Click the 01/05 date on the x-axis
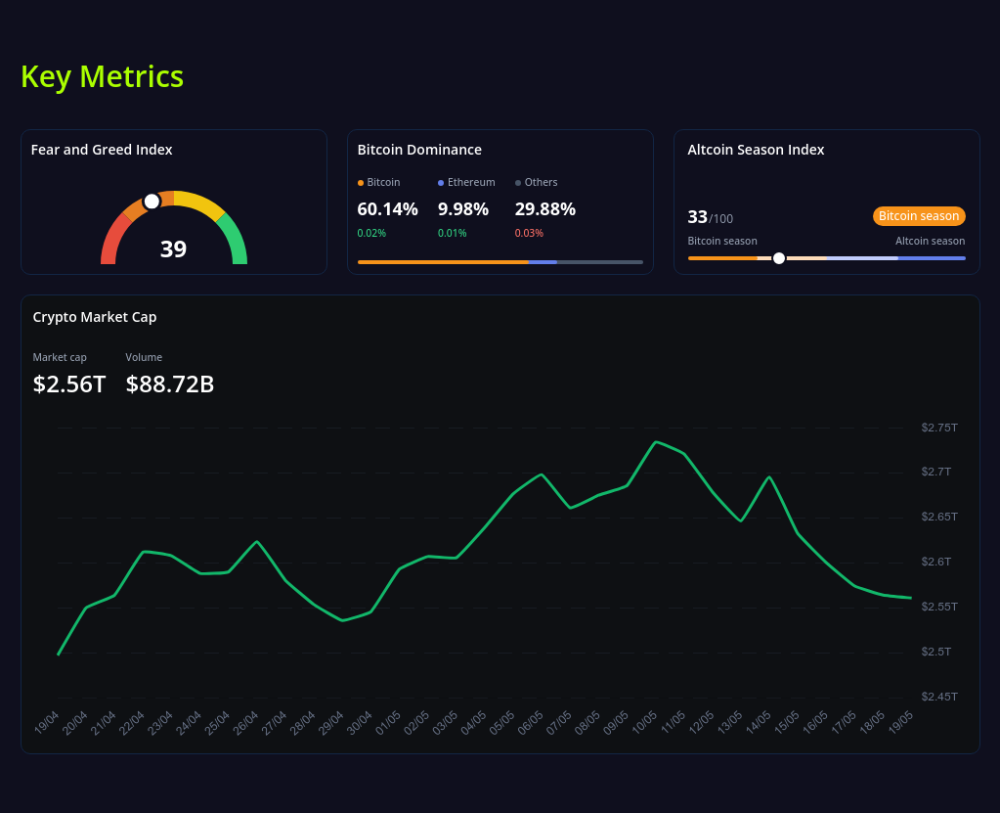This screenshot has height=813, width=1000. [x=388, y=722]
